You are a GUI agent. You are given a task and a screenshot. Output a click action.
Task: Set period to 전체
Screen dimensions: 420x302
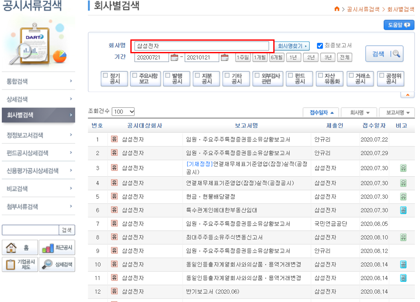pos(345,57)
